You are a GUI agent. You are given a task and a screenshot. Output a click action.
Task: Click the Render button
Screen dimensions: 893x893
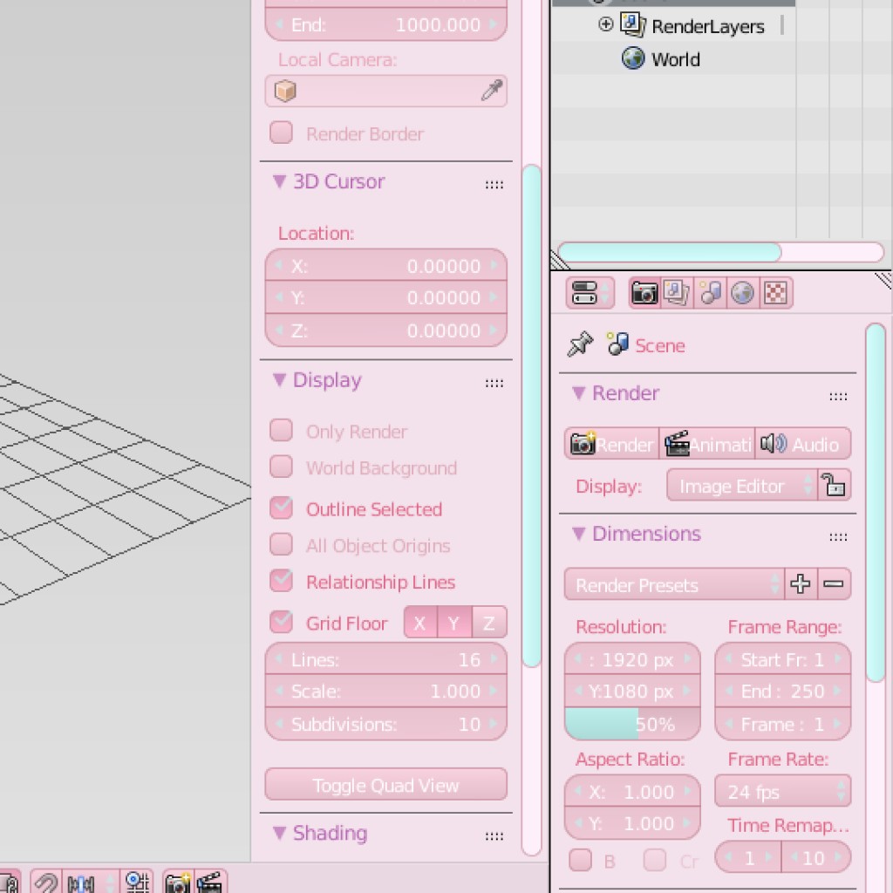[x=610, y=443]
